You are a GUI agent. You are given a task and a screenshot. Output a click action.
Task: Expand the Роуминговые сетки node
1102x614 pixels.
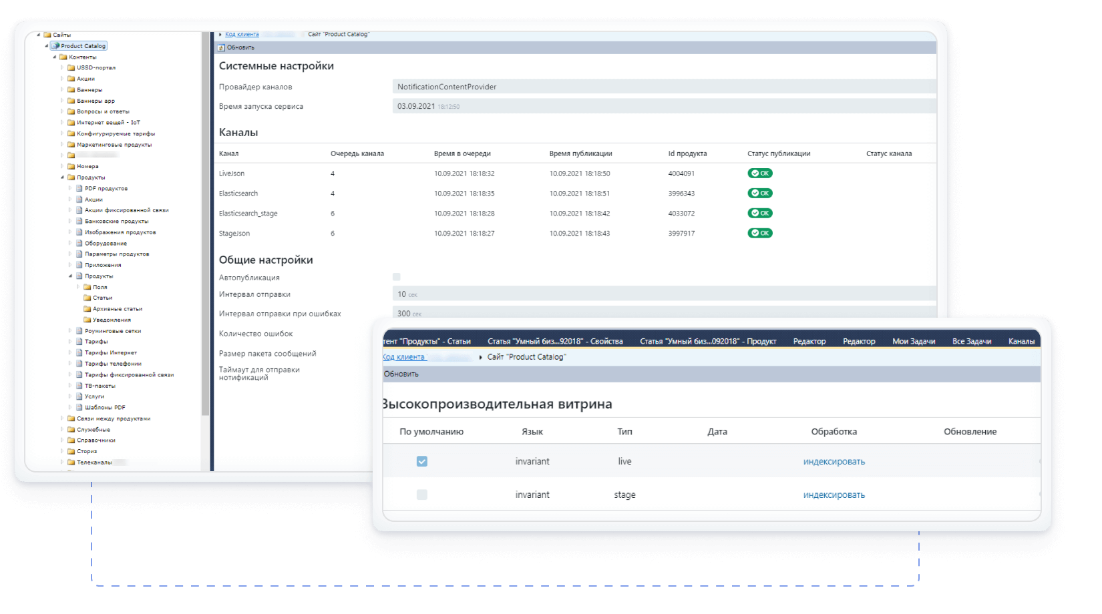coord(70,330)
